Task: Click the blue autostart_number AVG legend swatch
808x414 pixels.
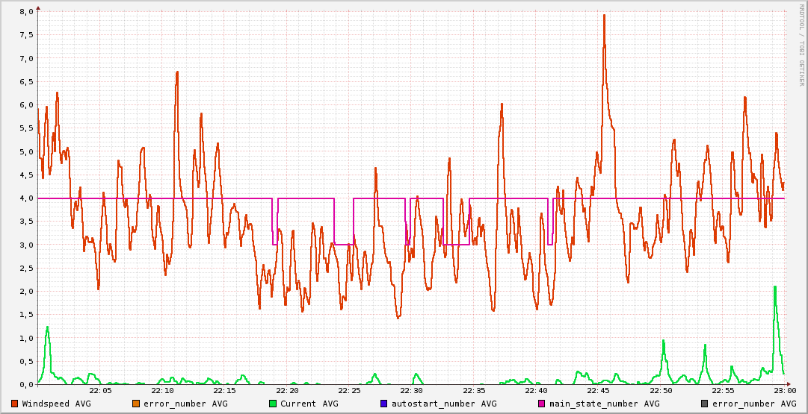Action: click(384, 404)
